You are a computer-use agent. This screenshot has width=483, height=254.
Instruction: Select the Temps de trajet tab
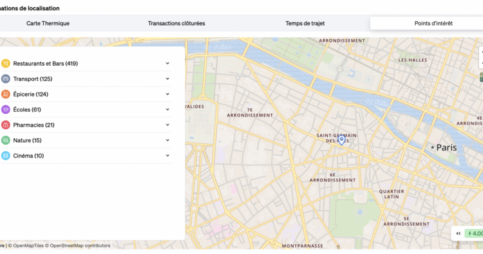(305, 23)
